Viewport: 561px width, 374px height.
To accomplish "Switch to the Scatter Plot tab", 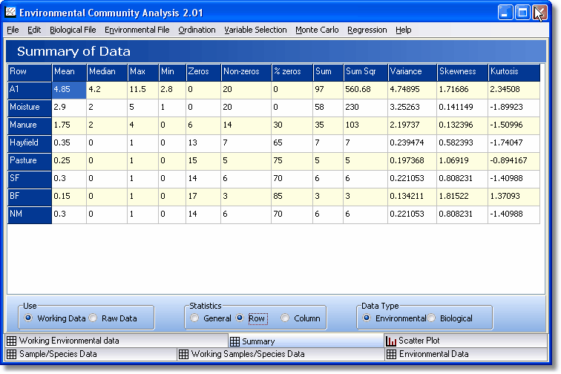I will pyautogui.click(x=466, y=341).
